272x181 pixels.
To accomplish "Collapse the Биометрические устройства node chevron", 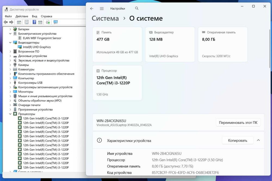I will click(10, 34).
